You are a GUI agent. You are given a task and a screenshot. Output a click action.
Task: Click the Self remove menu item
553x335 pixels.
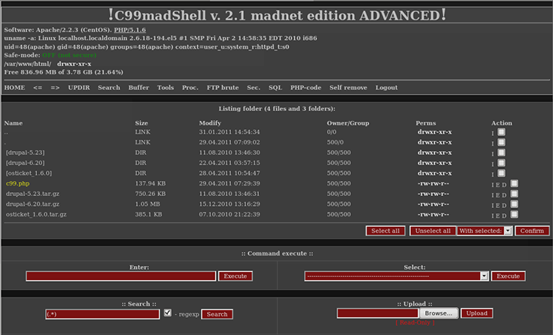pos(348,87)
